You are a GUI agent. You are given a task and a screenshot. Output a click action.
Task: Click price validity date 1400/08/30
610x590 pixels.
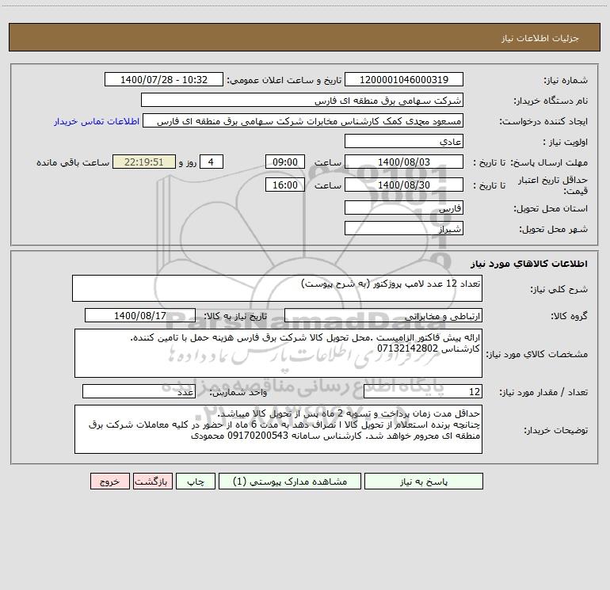pos(404,185)
